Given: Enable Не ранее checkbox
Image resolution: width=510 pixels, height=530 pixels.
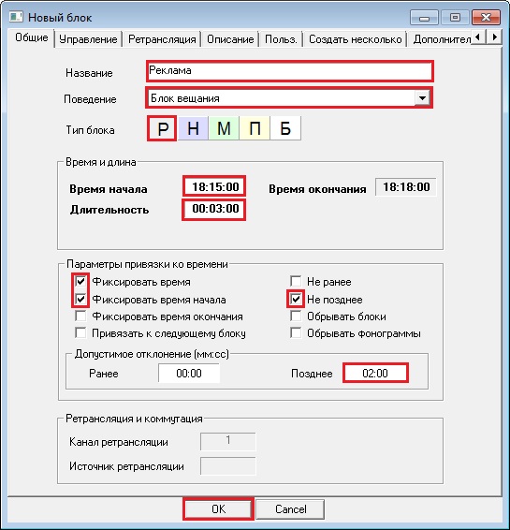Looking at the screenshot, I should 296,281.
